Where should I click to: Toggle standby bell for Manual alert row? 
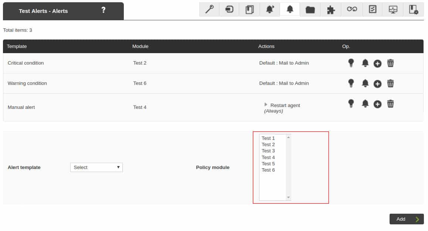(x=365, y=104)
